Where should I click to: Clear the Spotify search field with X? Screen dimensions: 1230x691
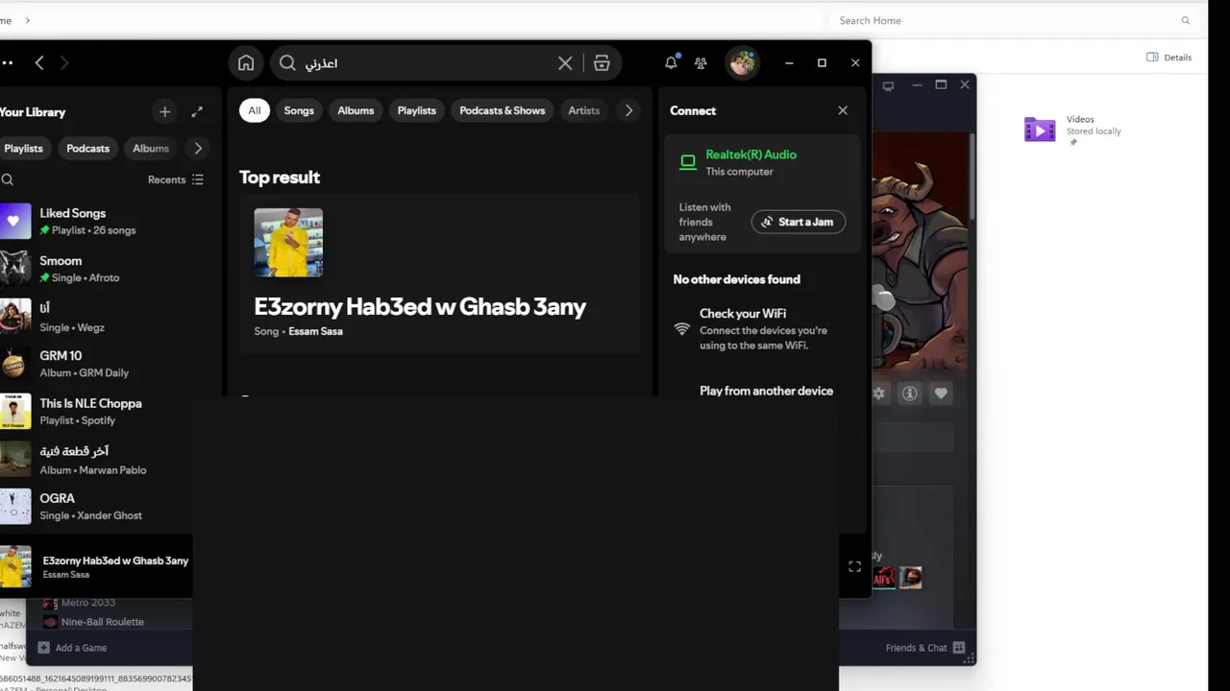pyautogui.click(x=565, y=63)
